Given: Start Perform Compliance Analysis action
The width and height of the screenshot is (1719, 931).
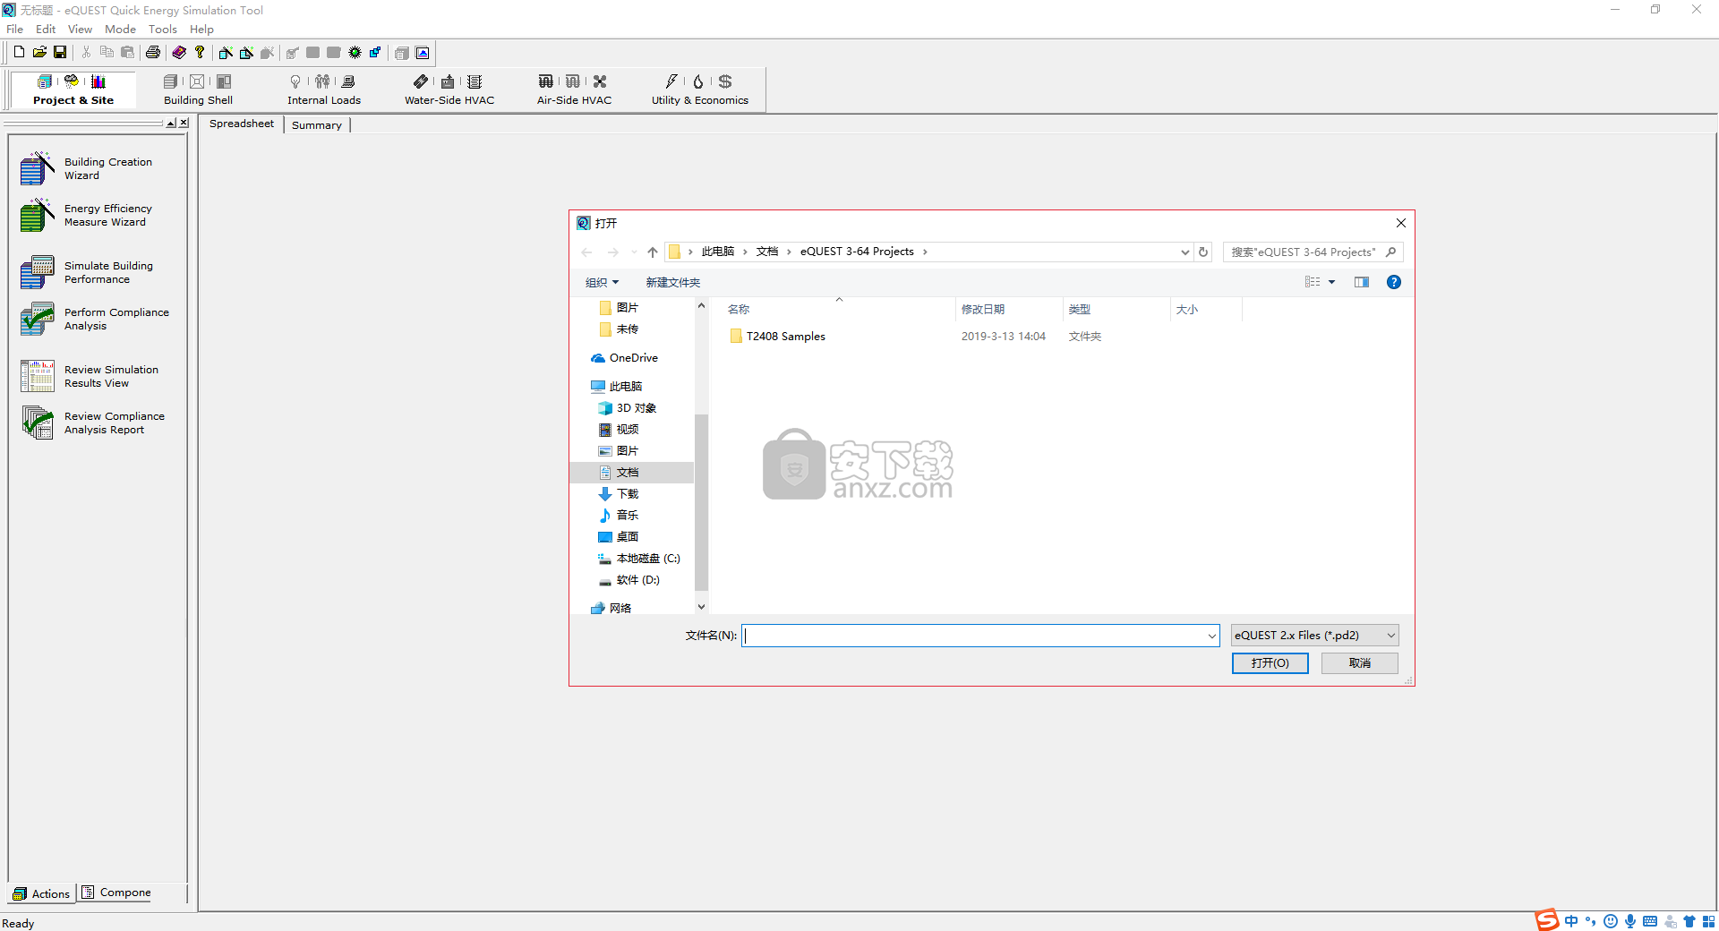Looking at the screenshot, I should (x=95, y=319).
